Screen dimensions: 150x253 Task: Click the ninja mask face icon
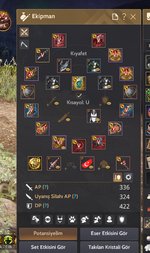[x=48, y=219]
